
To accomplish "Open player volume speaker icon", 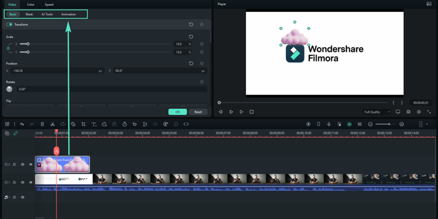I will 419,111.
